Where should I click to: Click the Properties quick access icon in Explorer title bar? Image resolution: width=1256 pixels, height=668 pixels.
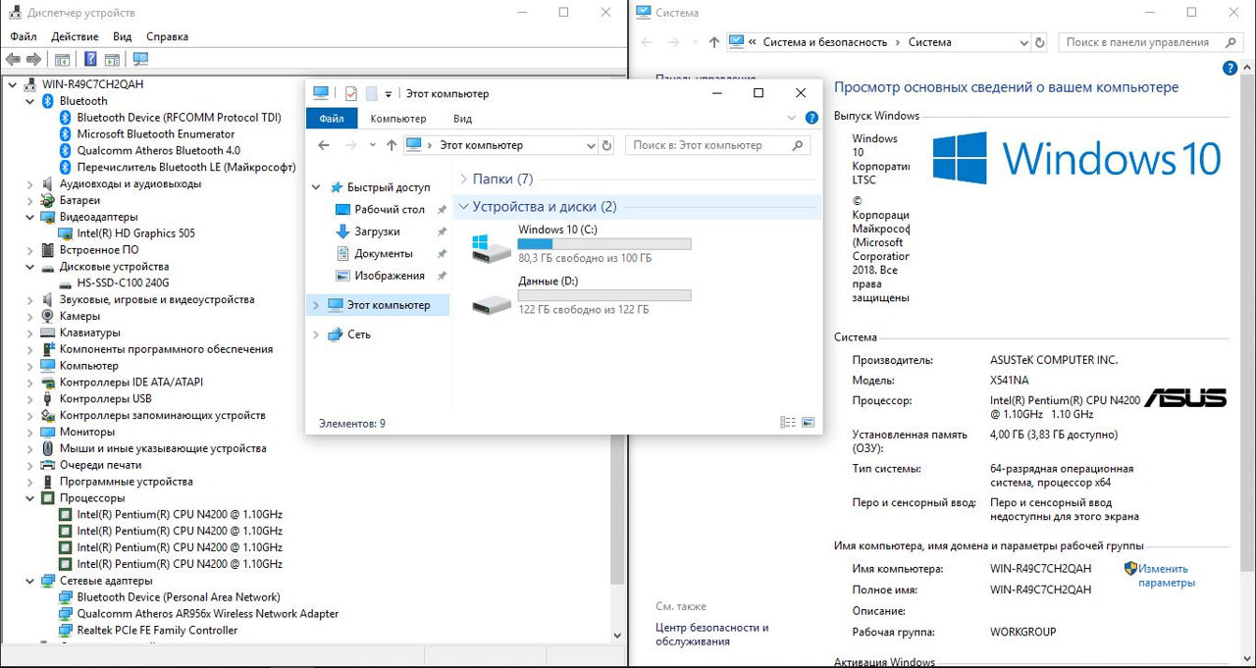(x=350, y=93)
